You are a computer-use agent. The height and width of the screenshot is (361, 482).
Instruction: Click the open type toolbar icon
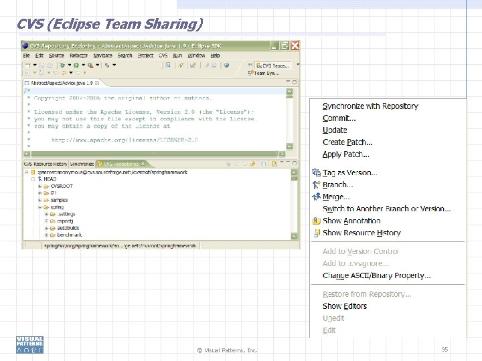point(168,65)
